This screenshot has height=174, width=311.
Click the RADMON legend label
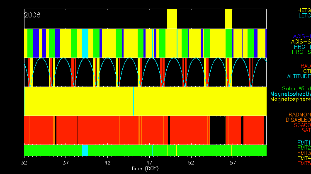300,114
